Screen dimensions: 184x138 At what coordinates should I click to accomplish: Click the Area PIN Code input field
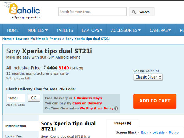tap(16, 98)
